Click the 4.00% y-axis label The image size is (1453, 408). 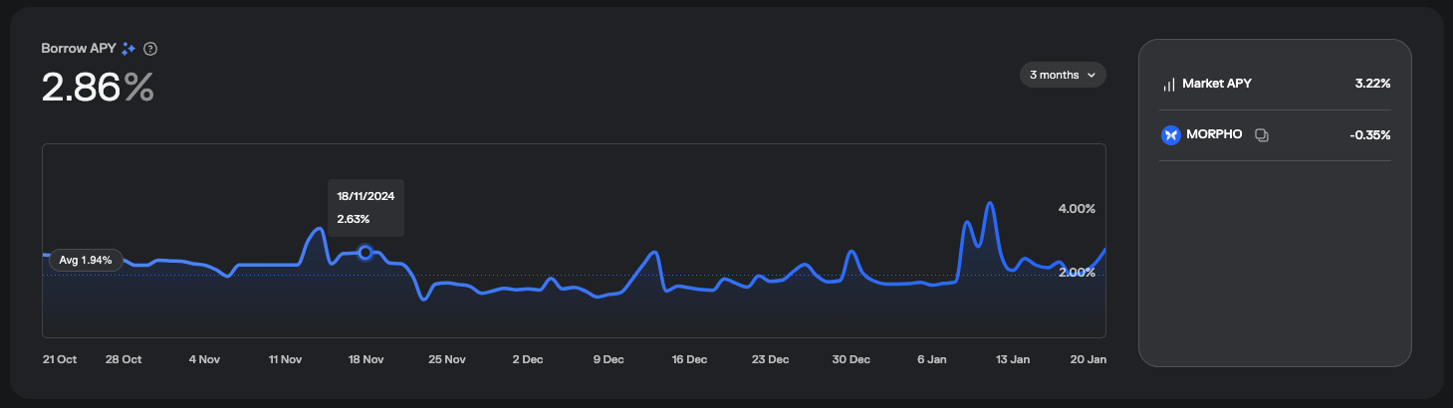pos(1076,209)
